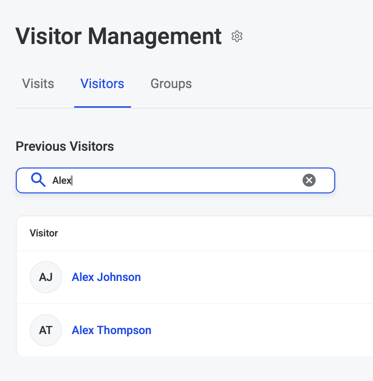Click empty area below the visitors table

coord(191,369)
